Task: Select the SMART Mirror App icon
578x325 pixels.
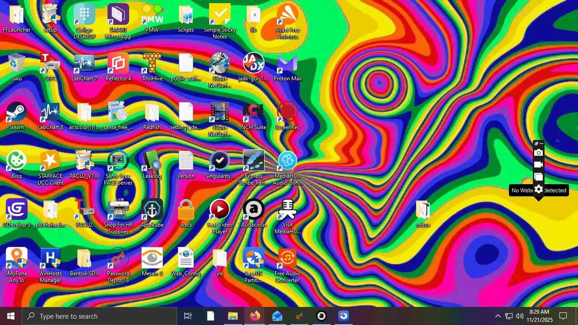Action: [118, 22]
